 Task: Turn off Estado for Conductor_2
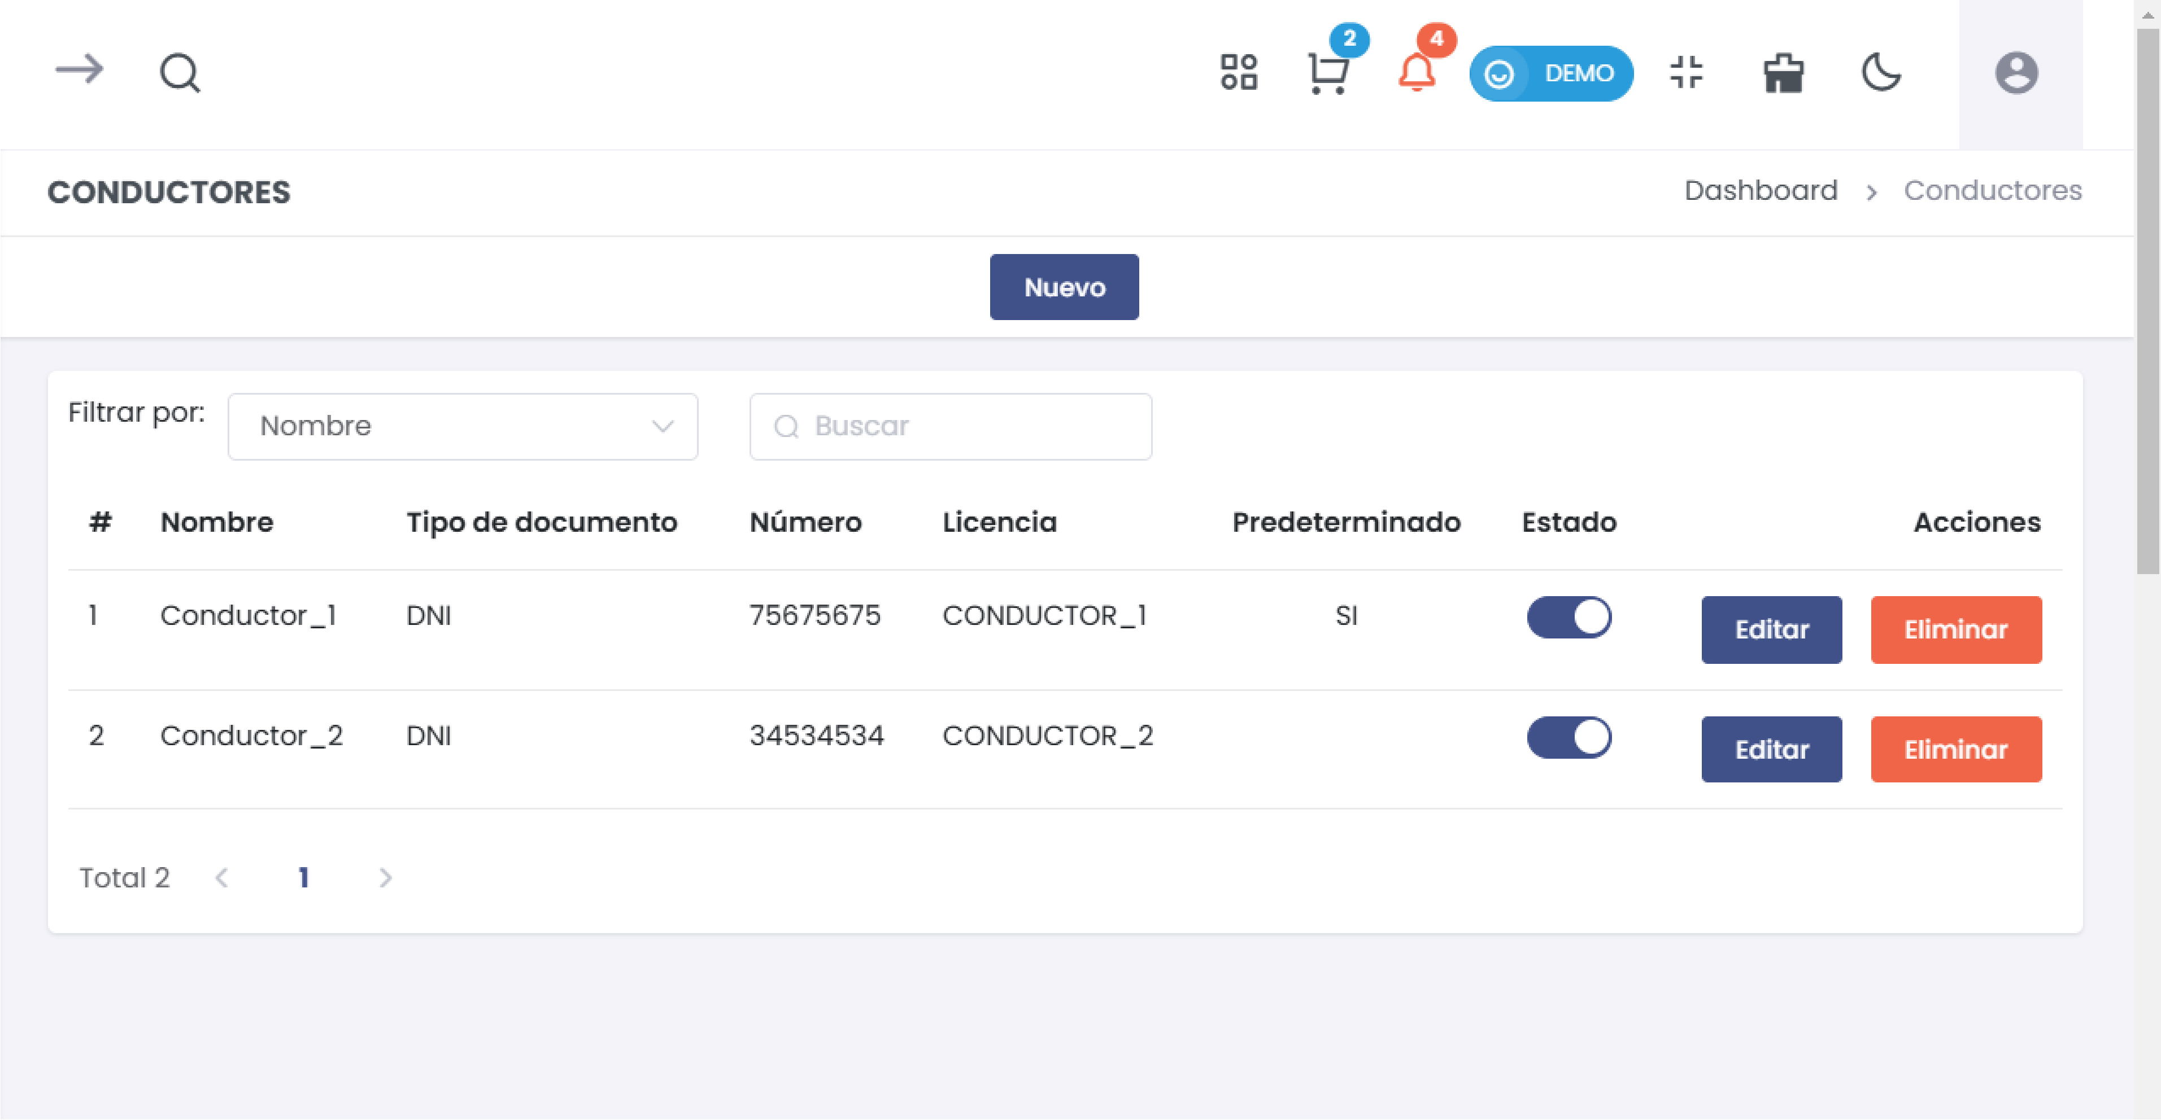pyautogui.click(x=1569, y=738)
